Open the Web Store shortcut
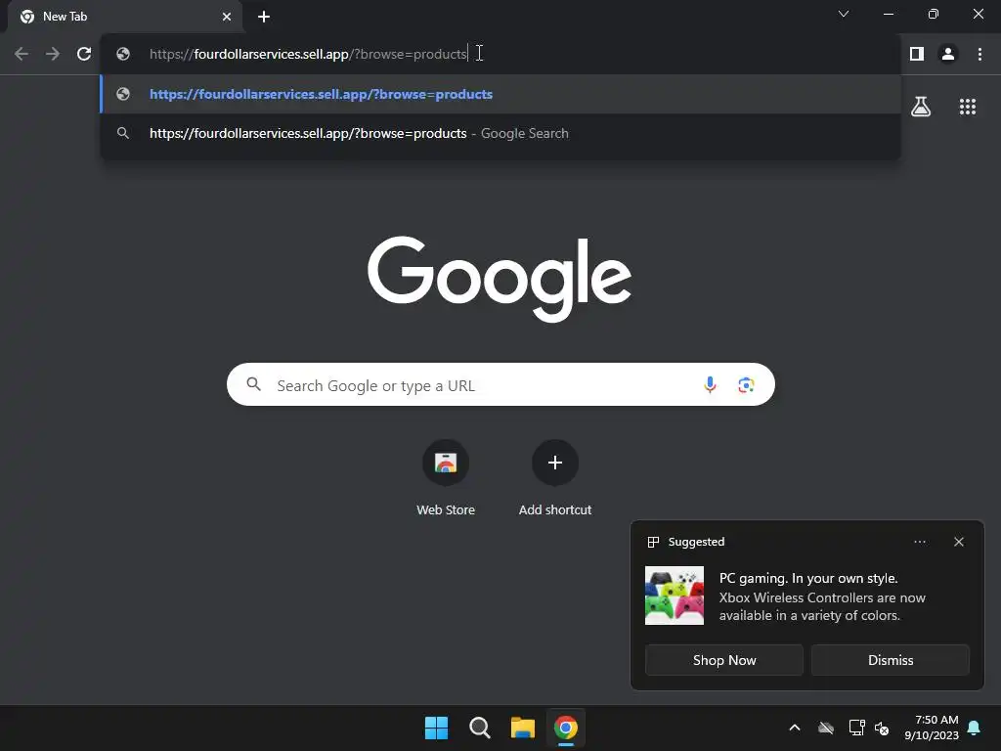 [446, 477]
